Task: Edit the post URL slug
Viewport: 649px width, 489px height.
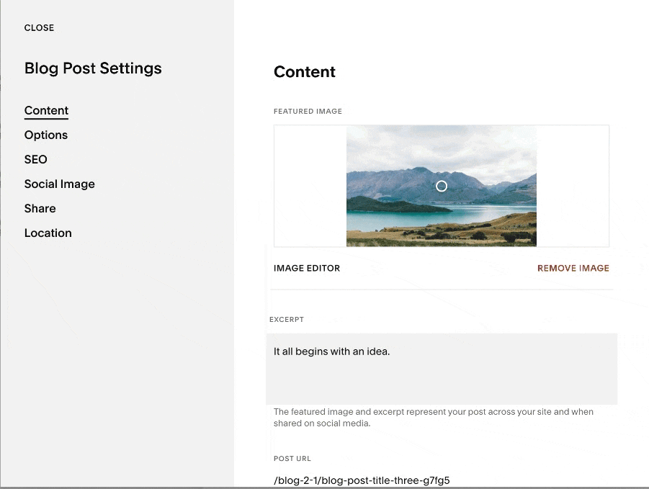Action: click(361, 480)
